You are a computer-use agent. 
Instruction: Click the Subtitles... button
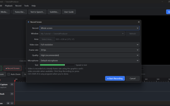pos(54,12)
